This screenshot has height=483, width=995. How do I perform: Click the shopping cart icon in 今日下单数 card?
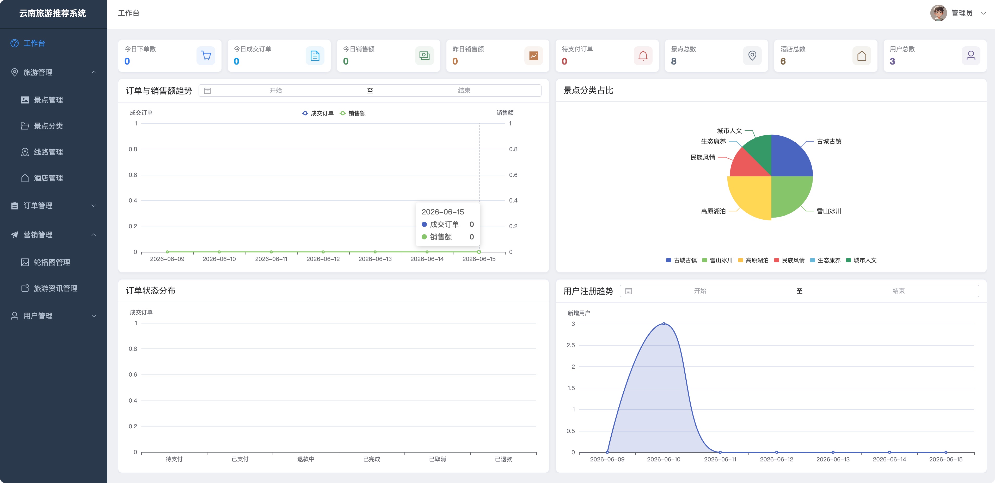pos(206,56)
